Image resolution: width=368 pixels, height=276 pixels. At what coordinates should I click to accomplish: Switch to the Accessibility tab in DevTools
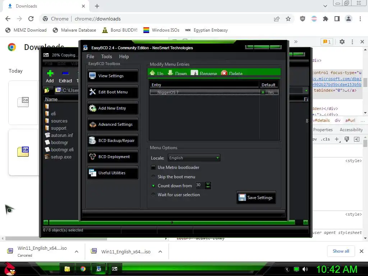click(351, 130)
